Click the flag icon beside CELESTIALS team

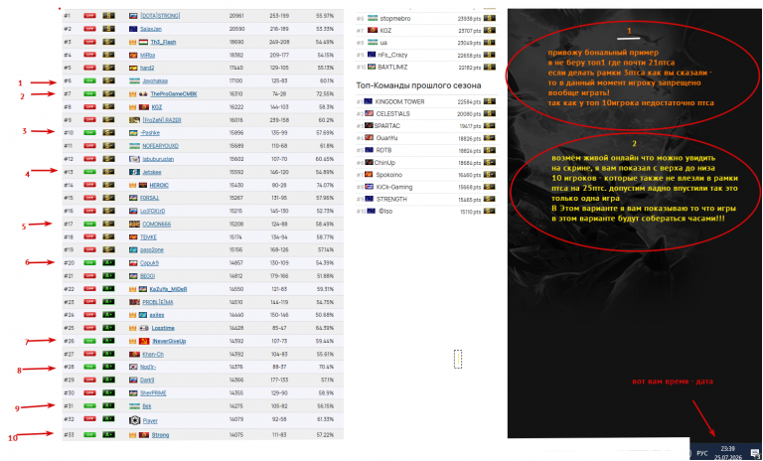click(x=369, y=114)
